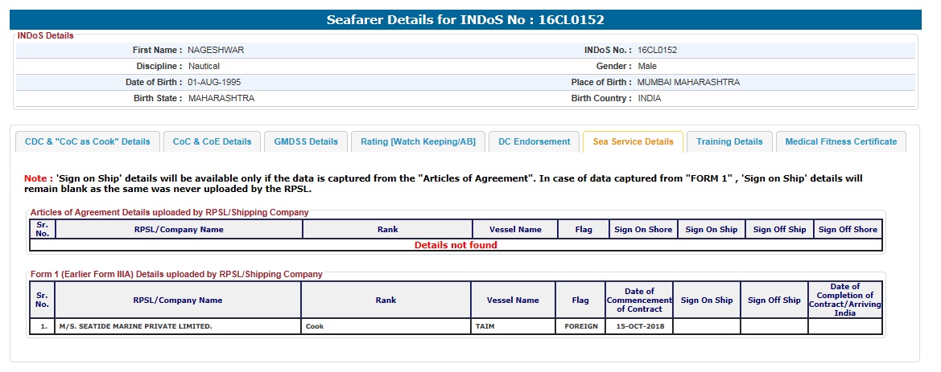Click the M/S. SEATIDE MARINE PRIVATE LIMITED cell
This screenshot has width=941, height=372.
click(178, 327)
